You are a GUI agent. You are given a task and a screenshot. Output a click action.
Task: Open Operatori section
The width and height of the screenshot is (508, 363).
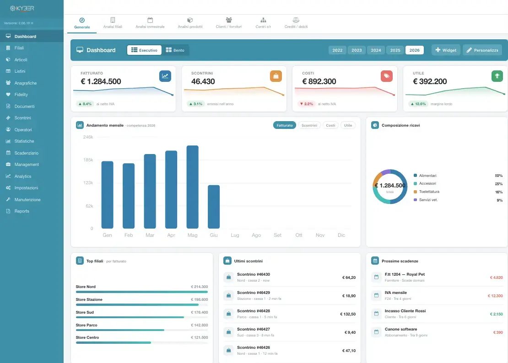coord(32,129)
